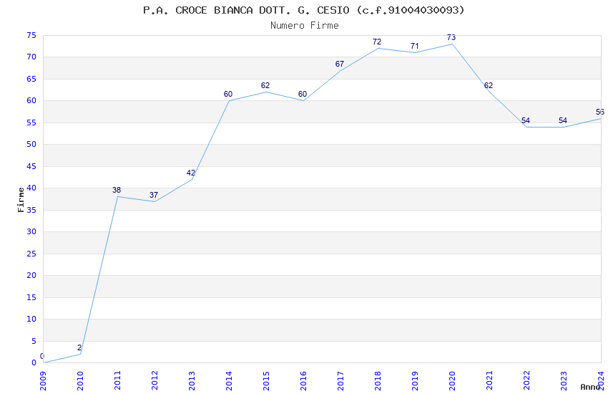Click the 2019 data label 71
Image resolution: width=608 pixels, height=394 pixels.
414,46
